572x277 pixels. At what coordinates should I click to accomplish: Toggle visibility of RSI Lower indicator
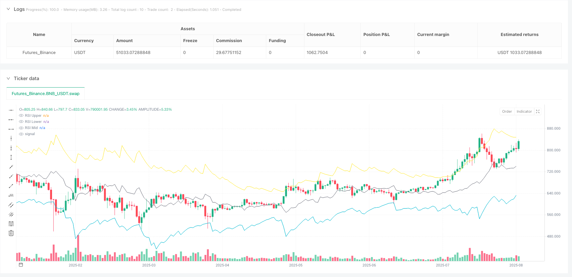pyautogui.click(x=21, y=122)
